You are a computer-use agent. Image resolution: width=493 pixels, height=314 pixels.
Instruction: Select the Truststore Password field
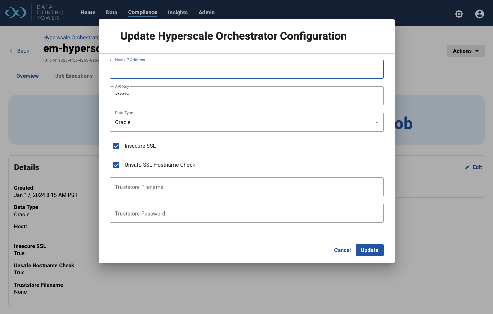point(246,214)
